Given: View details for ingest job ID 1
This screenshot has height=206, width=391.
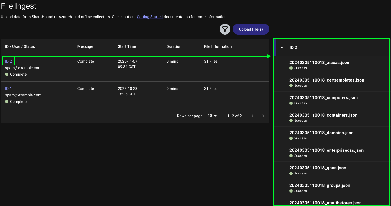Looking at the screenshot, I should [x=8, y=88].
